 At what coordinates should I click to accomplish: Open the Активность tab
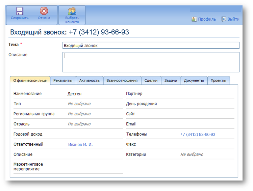click(90, 80)
